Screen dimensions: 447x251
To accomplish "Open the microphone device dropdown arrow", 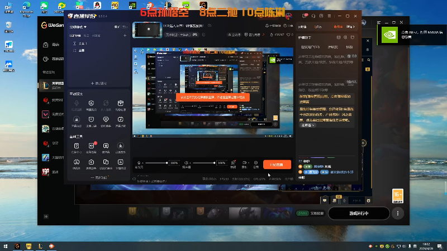I will click(x=142, y=163).
